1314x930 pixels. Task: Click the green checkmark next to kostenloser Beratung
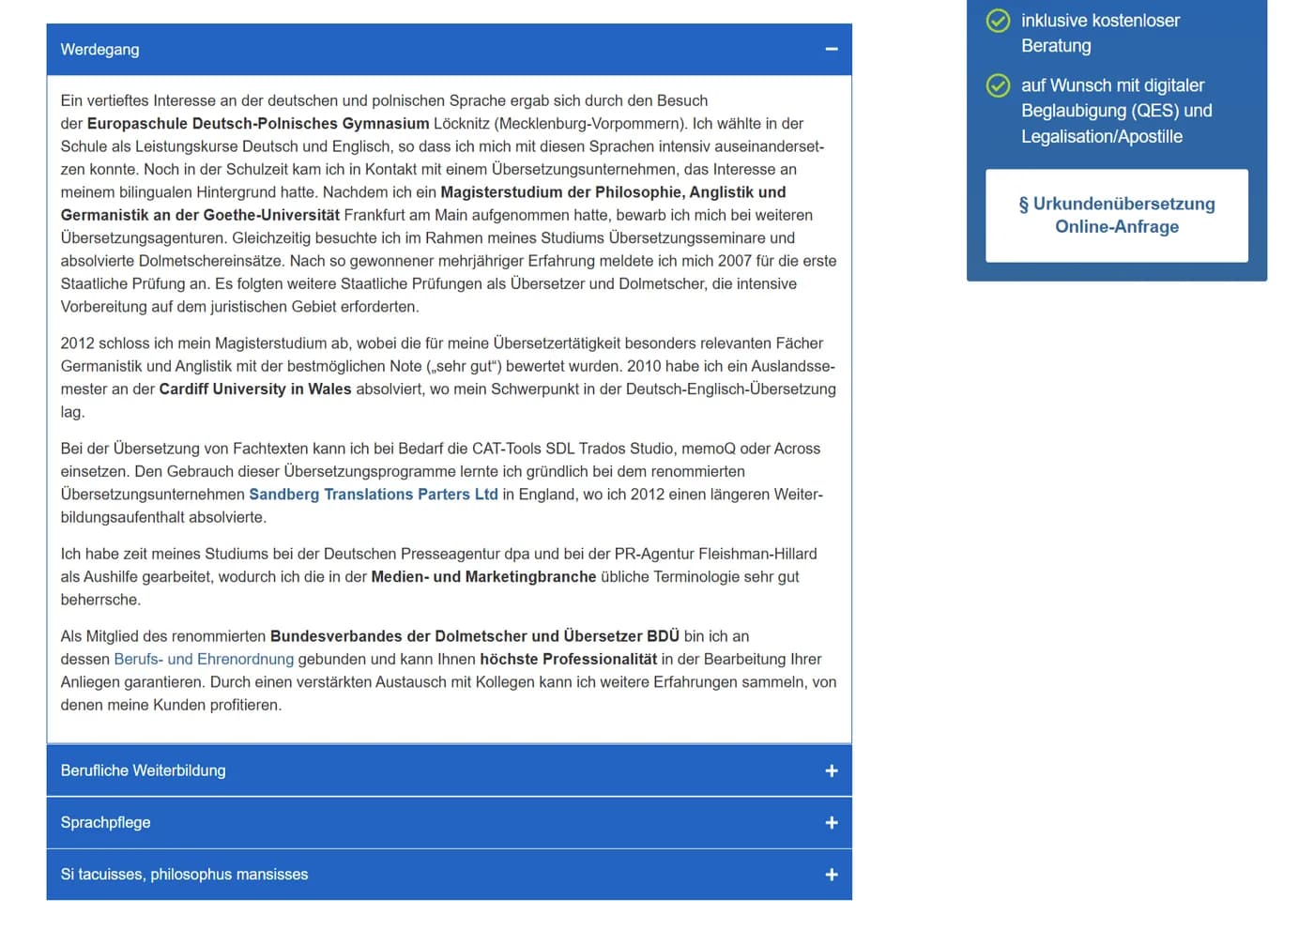pyautogui.click(x=998, y=21)
